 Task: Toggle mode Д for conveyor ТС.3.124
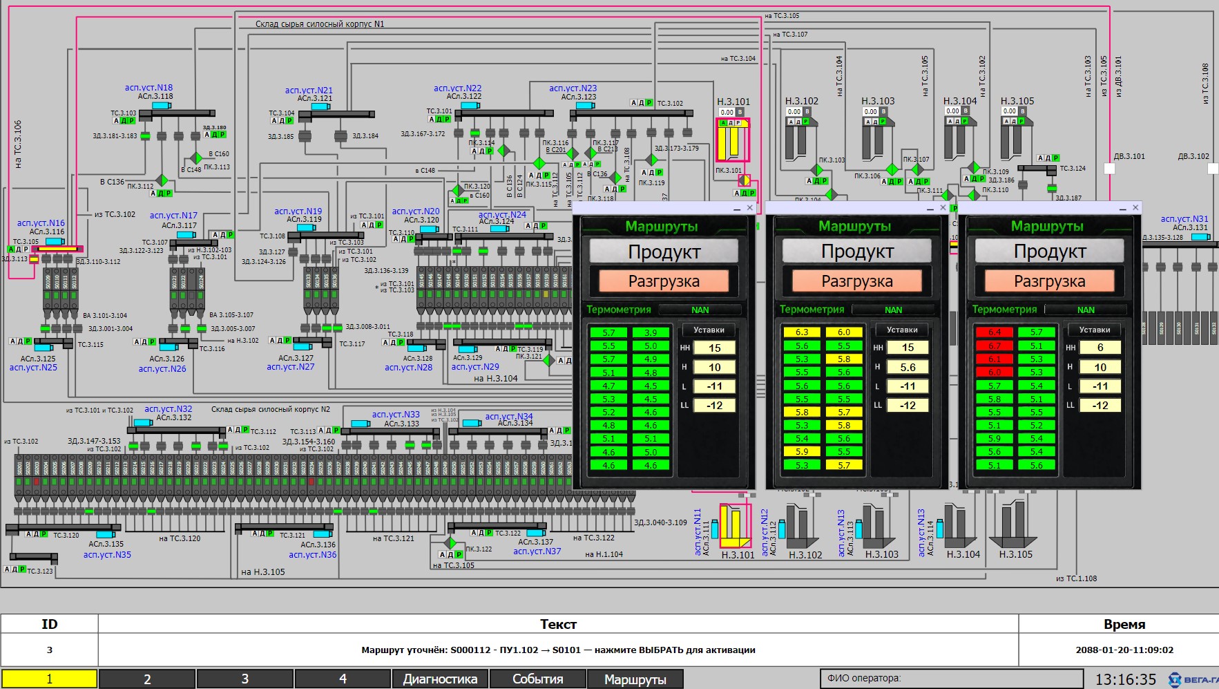click(1048, 158)
